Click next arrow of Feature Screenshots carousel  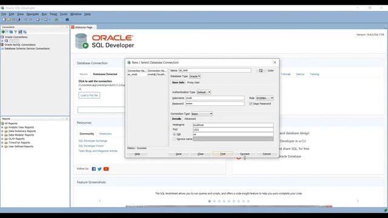click(x=358, y=201)
